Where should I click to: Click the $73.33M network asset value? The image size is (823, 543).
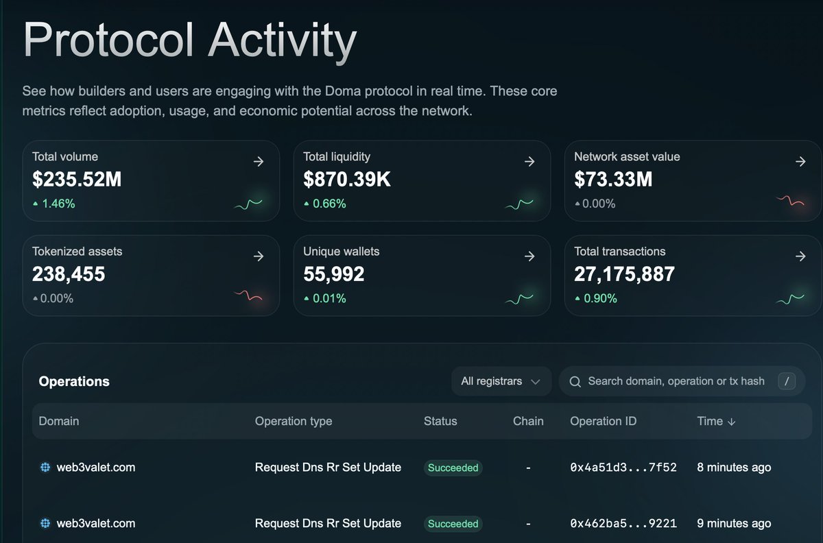613,180
